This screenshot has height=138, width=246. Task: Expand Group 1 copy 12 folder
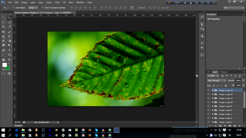click(213, 94)
